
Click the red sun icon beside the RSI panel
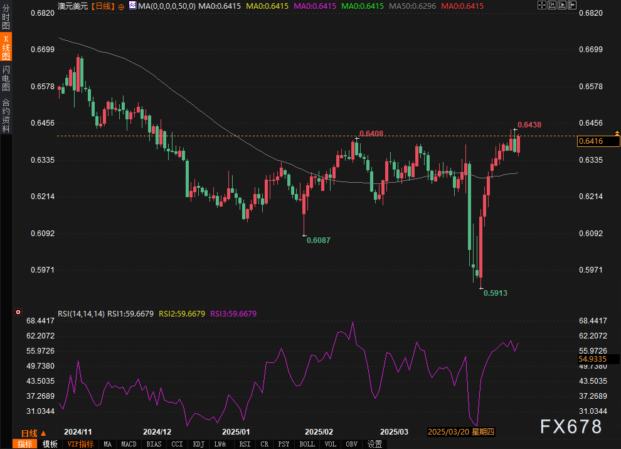tap(18, 312)
